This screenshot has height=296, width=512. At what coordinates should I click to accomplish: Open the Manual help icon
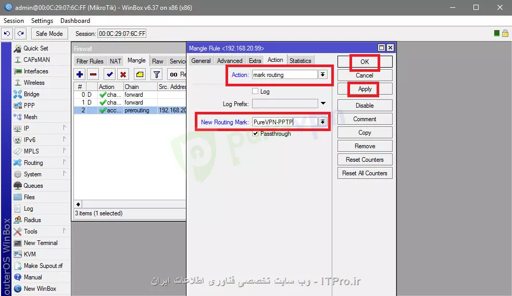18,277
